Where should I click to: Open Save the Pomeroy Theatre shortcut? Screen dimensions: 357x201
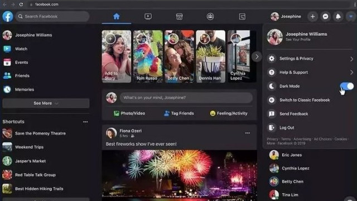[x=34, y=133]
